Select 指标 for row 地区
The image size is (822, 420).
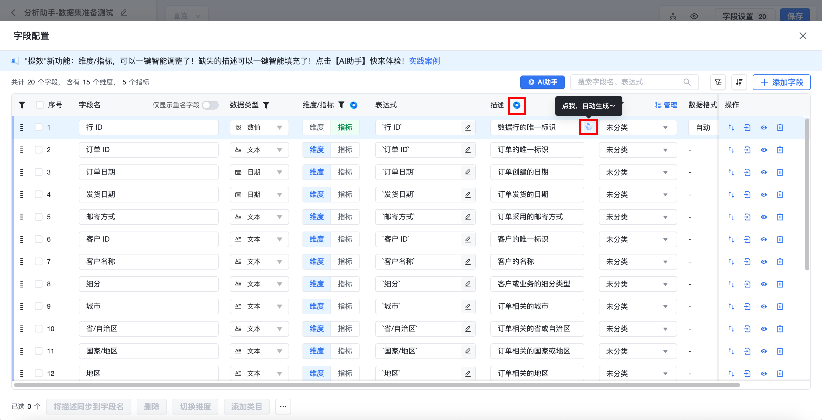click(x=345, y=373)
